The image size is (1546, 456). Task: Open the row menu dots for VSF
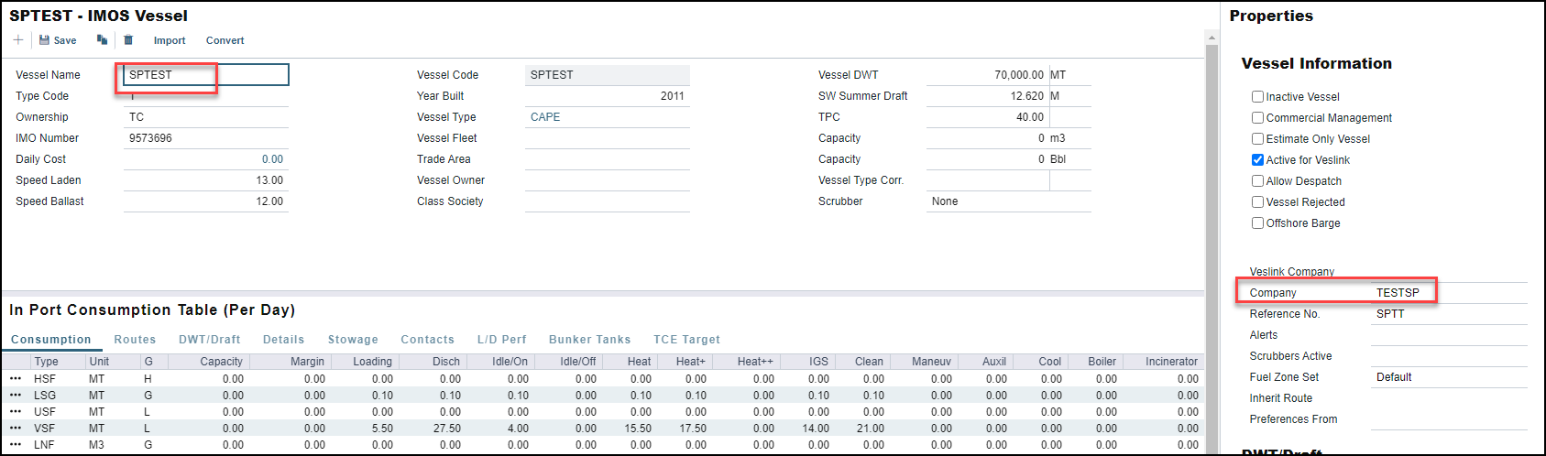[x=16, y=429]
